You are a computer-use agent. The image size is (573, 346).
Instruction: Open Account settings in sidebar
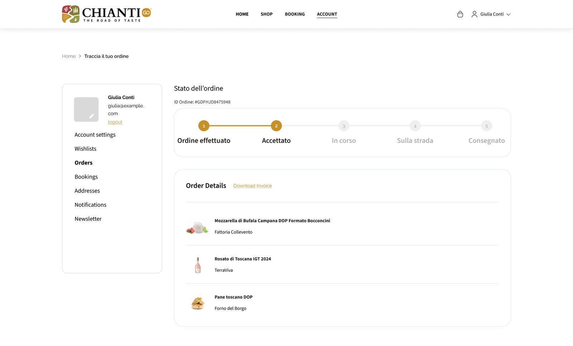95,135
